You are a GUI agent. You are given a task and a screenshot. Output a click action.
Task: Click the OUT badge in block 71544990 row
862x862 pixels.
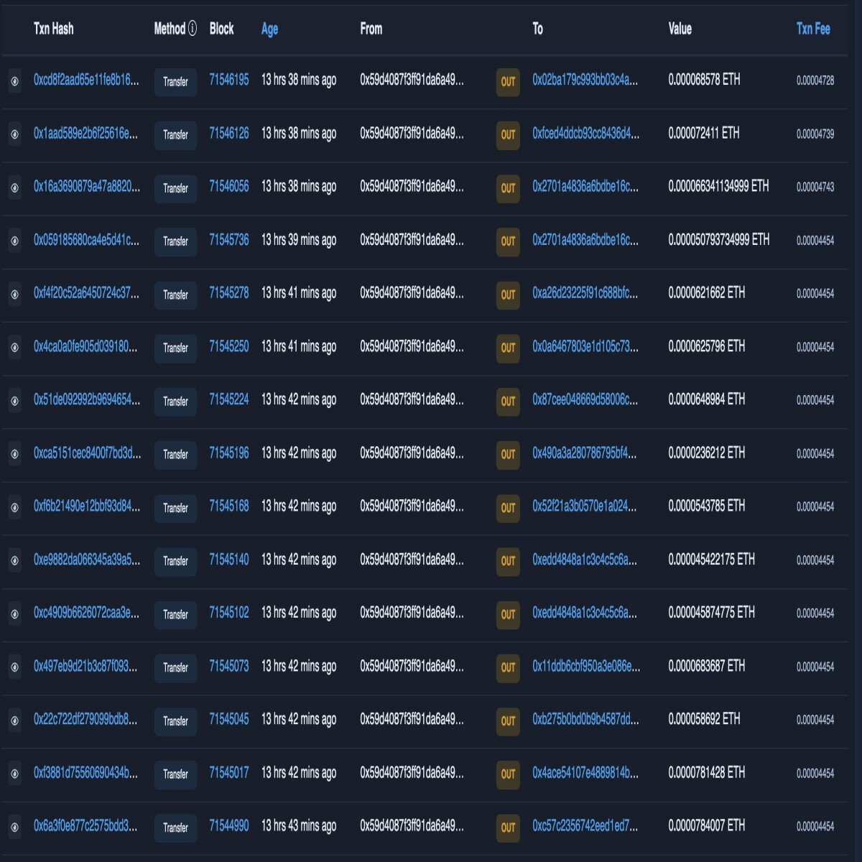click(508, 827)
